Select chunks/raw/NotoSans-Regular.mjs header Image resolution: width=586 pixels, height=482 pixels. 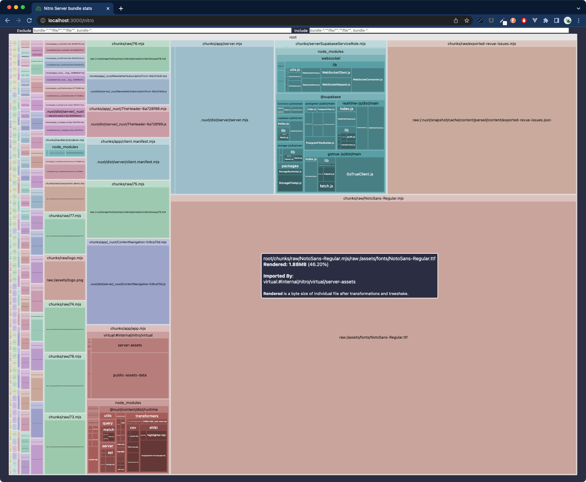coord(373,198)
